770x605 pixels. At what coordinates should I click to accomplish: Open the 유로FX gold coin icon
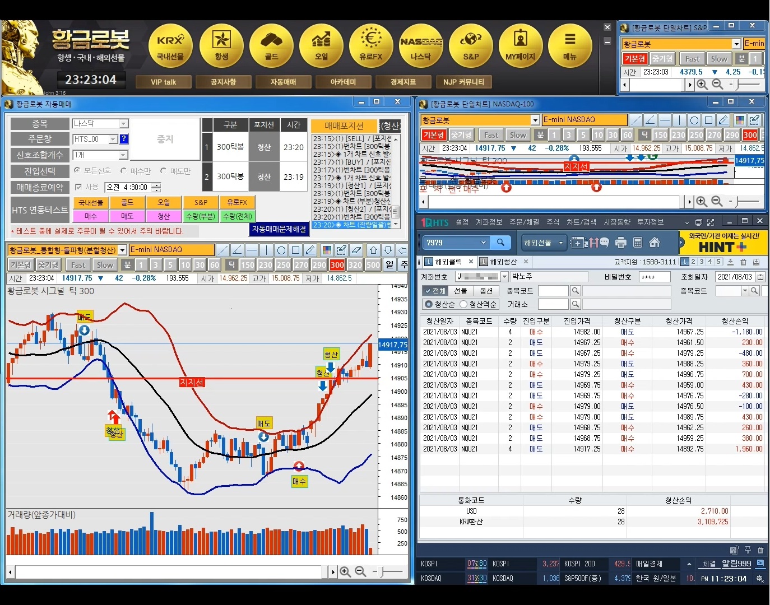click(371, 46)
